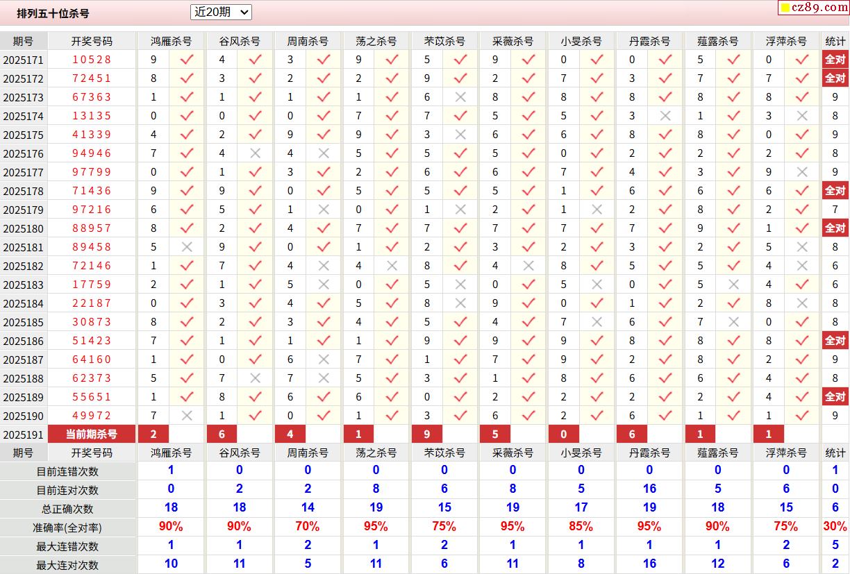Select the top 采薇杀号 column header

(512, 41)
